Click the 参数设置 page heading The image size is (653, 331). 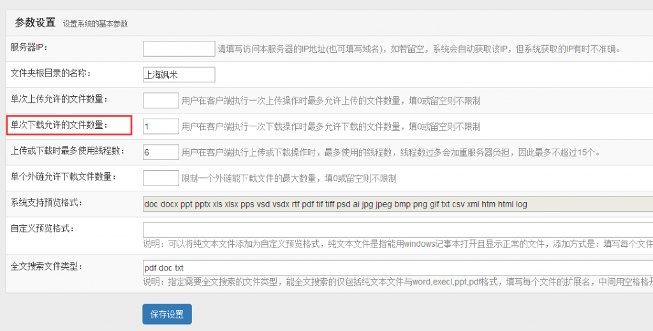(35, 23)
